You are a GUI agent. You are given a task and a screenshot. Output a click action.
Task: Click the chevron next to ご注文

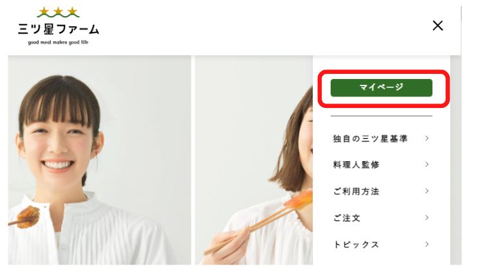427,217
